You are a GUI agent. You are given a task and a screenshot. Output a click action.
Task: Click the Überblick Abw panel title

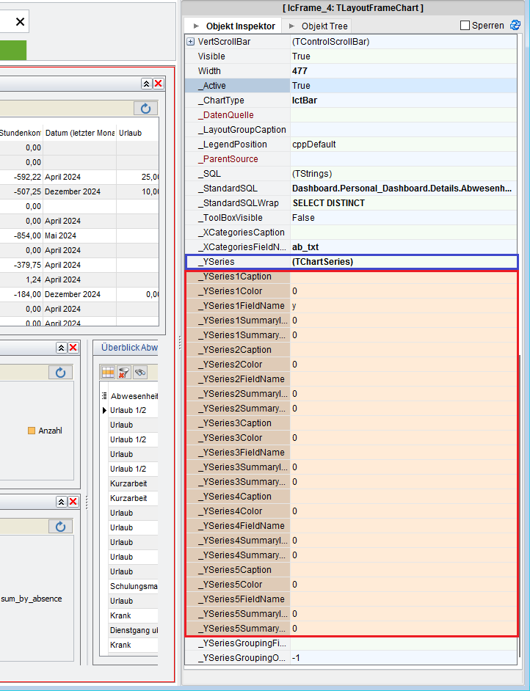coord(129,347)
